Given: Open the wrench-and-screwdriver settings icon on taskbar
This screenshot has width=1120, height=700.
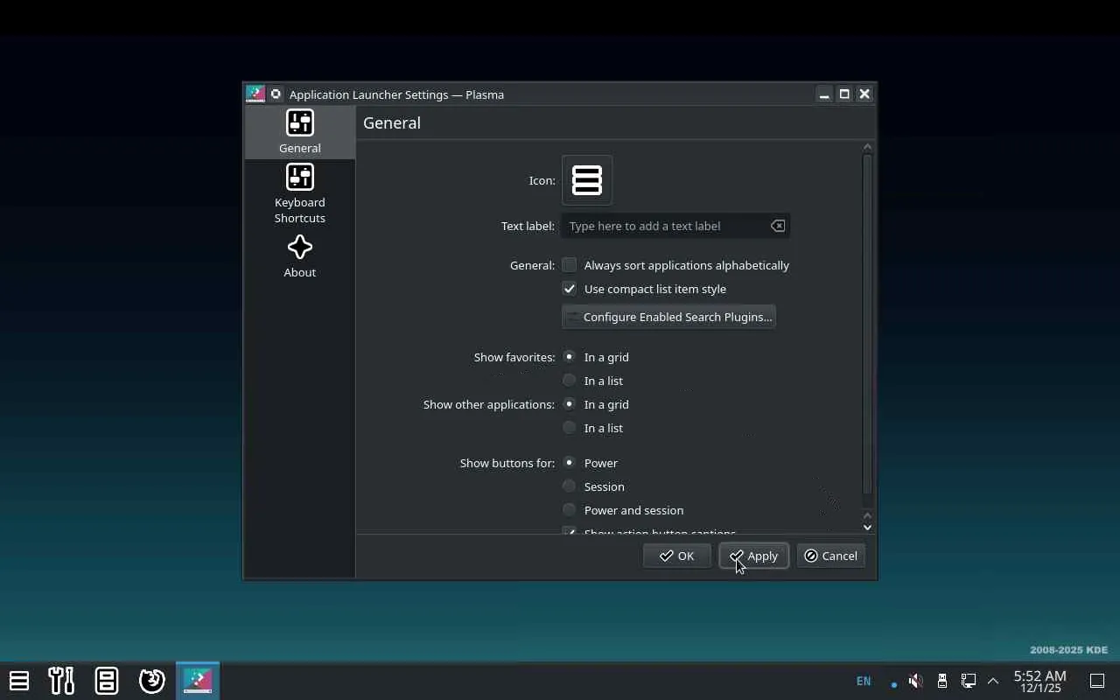Looking at the screenshot, I should 61,680.
